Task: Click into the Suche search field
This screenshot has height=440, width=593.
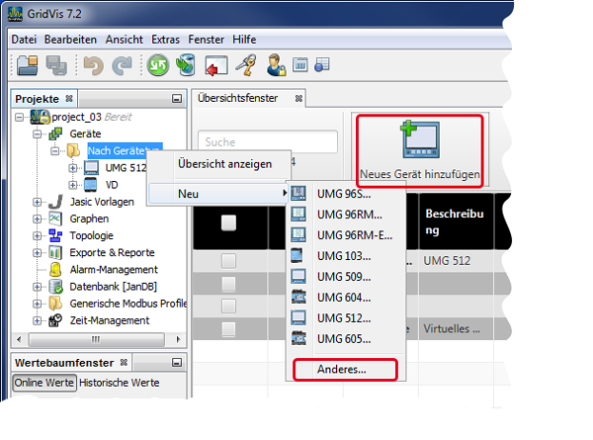Action: click(x=267, y=142)
